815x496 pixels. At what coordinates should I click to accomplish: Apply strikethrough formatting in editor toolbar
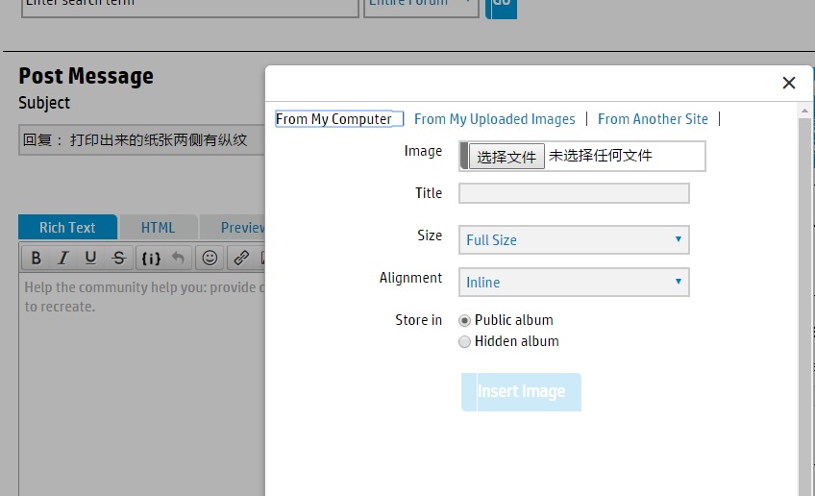[118, 258]
